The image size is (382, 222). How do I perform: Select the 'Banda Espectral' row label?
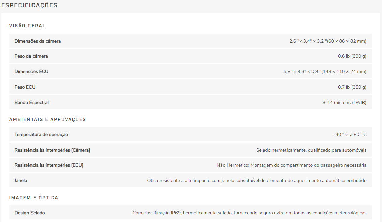click(31, 102)
